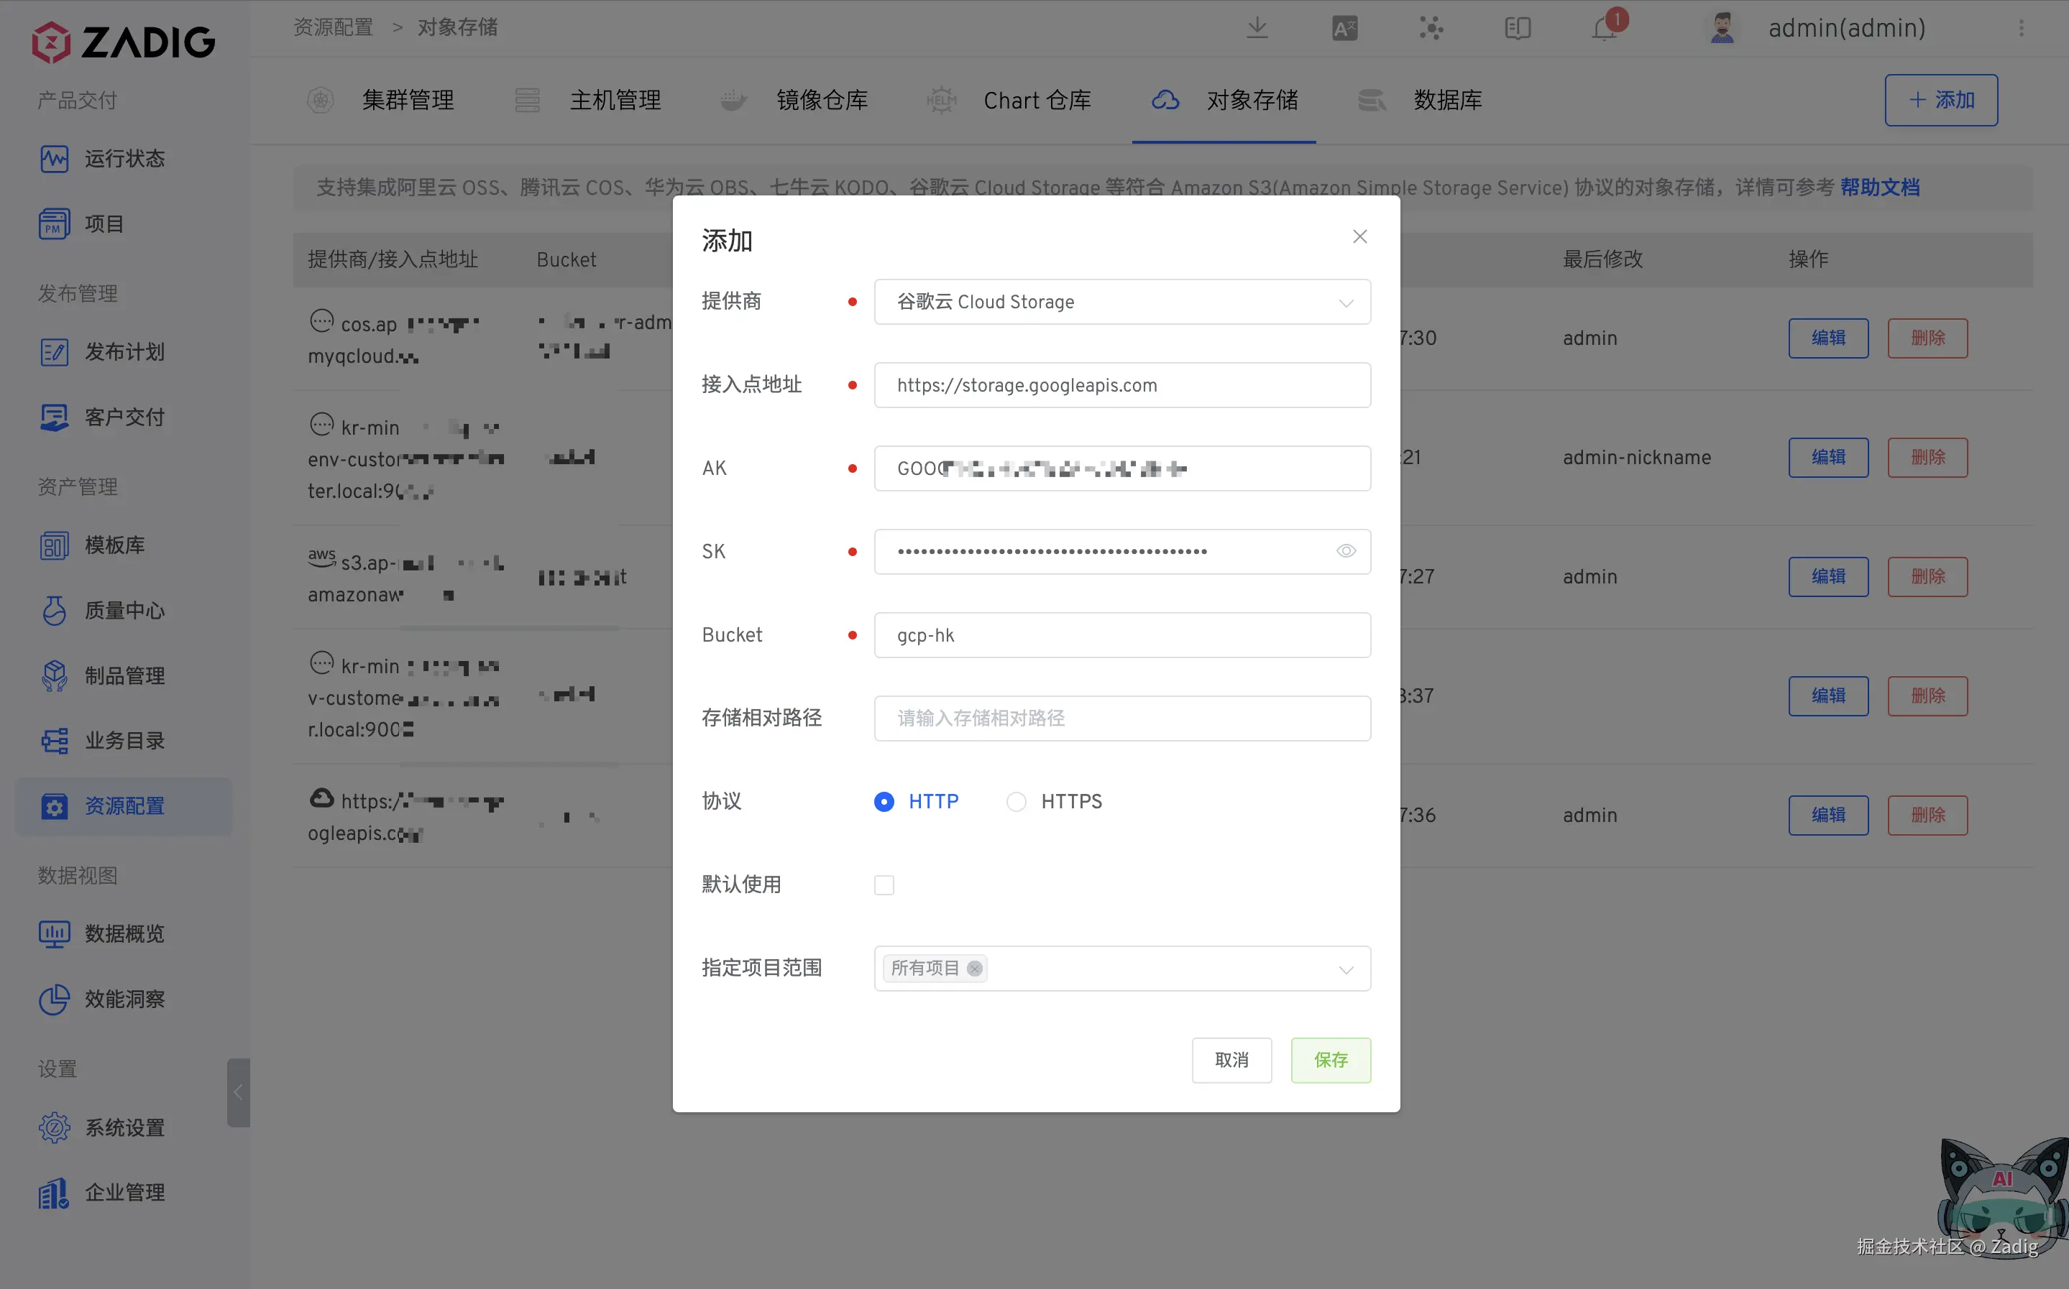Image resolution: width=2069 pixels, height=1289 pixels.
Task: Remove the 所有项目 tag
Action: [974, 969]
